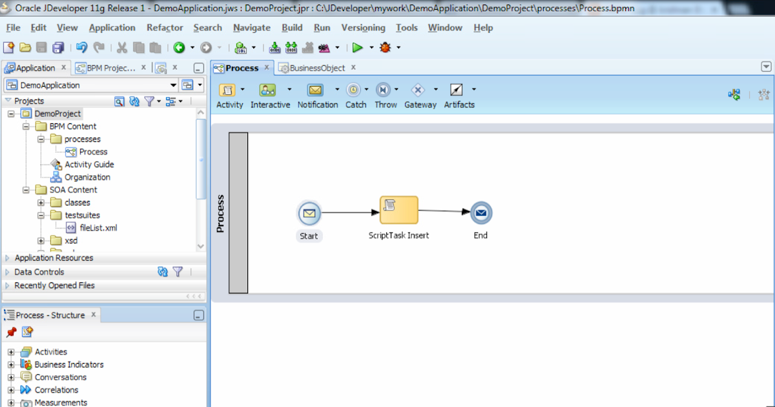The width and height of the screenshot is (775, 407).
Task: Open the Refactor menu
Action: coord(165,28)
